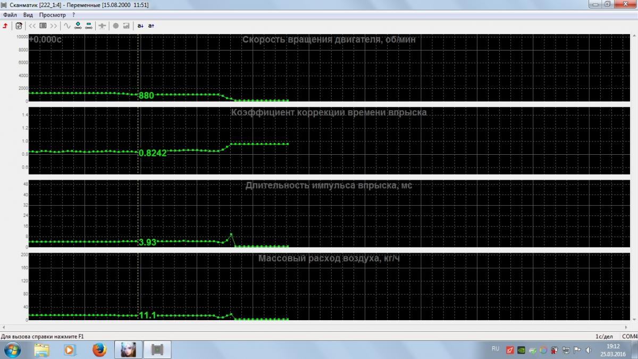Click the safely remove hardware tray icon
Screen dimensions: 638x359
532,350
